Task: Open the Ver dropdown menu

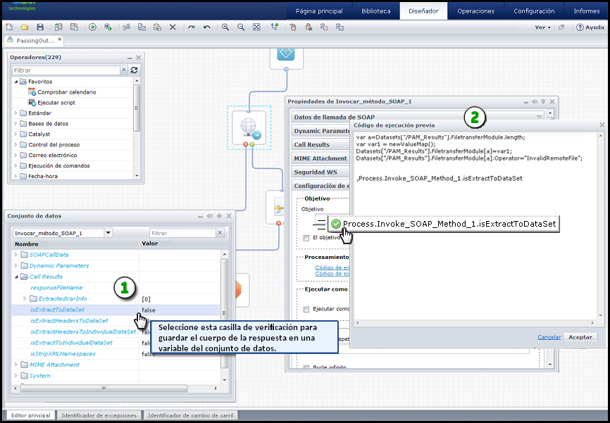Action: [542, 27]
